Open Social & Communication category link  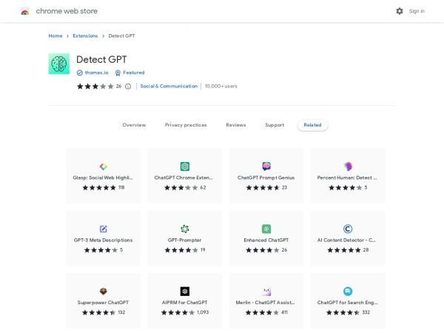click(x=169, y=86)
